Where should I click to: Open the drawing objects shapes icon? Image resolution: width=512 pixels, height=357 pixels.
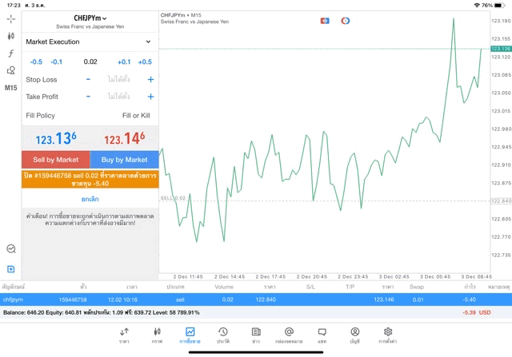pyautogui.click(x=10, y=70)
